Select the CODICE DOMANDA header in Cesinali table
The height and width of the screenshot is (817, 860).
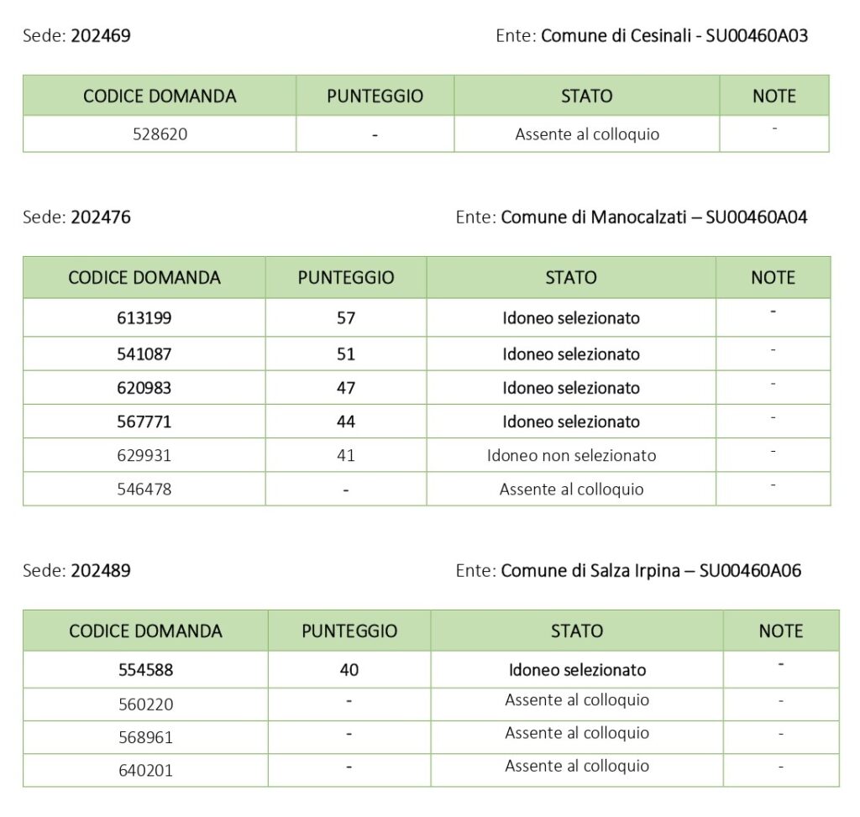(x=160, y=96)
